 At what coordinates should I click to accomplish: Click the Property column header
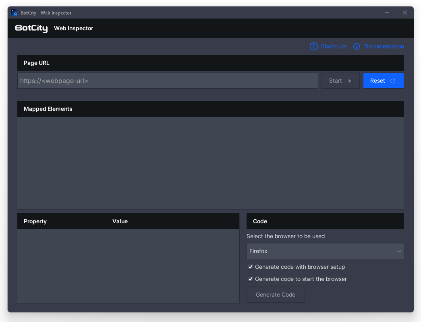pyautogui.click(x=35, y=221)
